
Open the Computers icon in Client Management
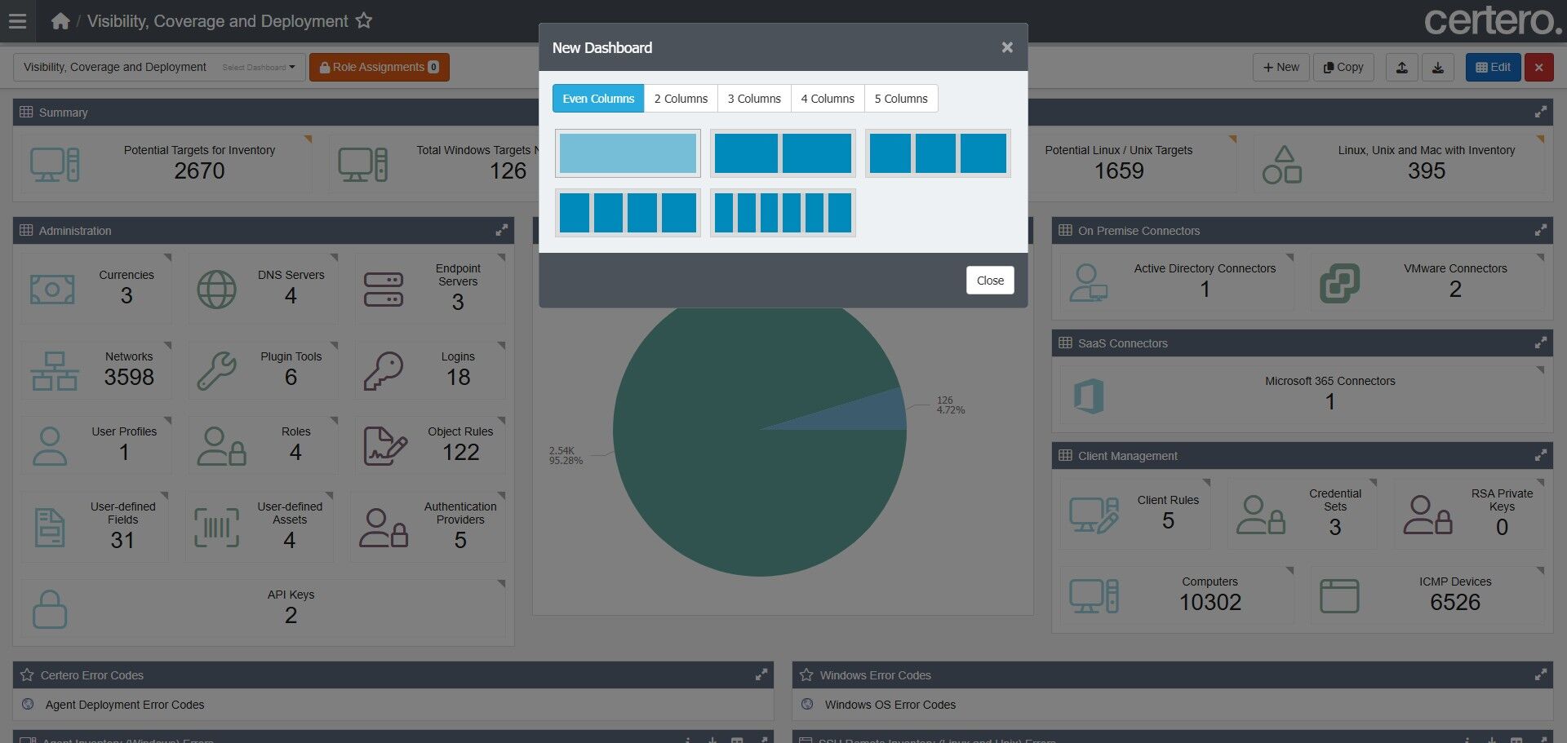pos(1094,596)
